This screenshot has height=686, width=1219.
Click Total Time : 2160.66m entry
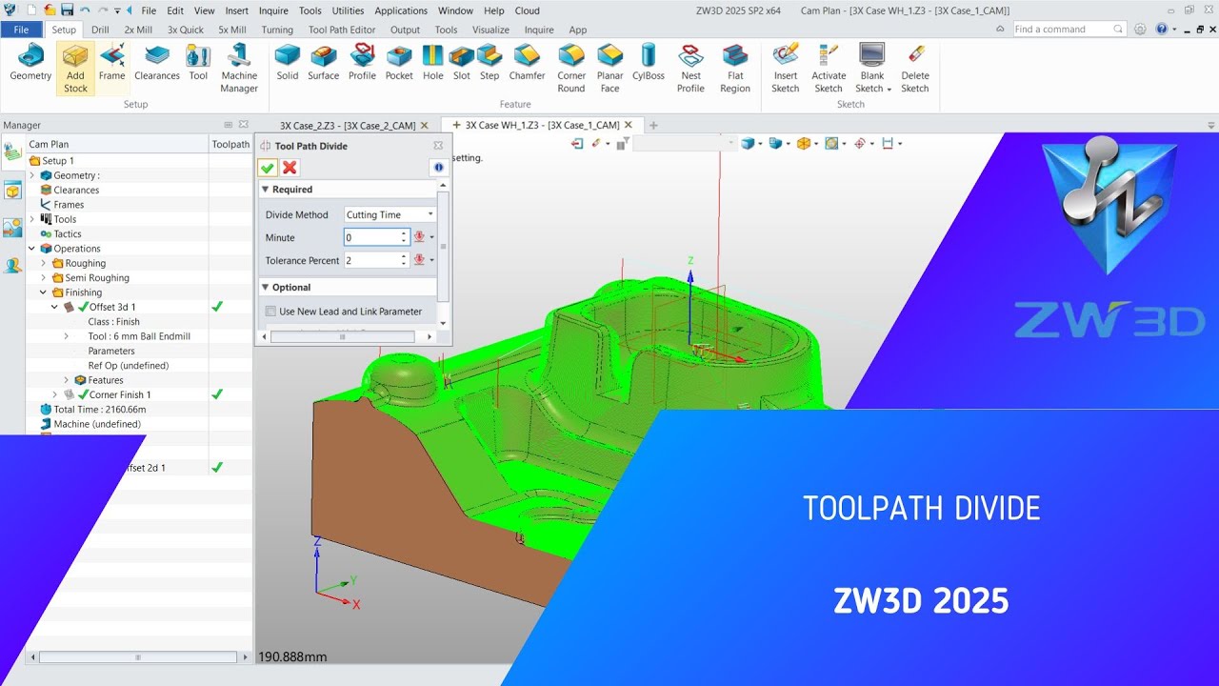click(100, 410)
